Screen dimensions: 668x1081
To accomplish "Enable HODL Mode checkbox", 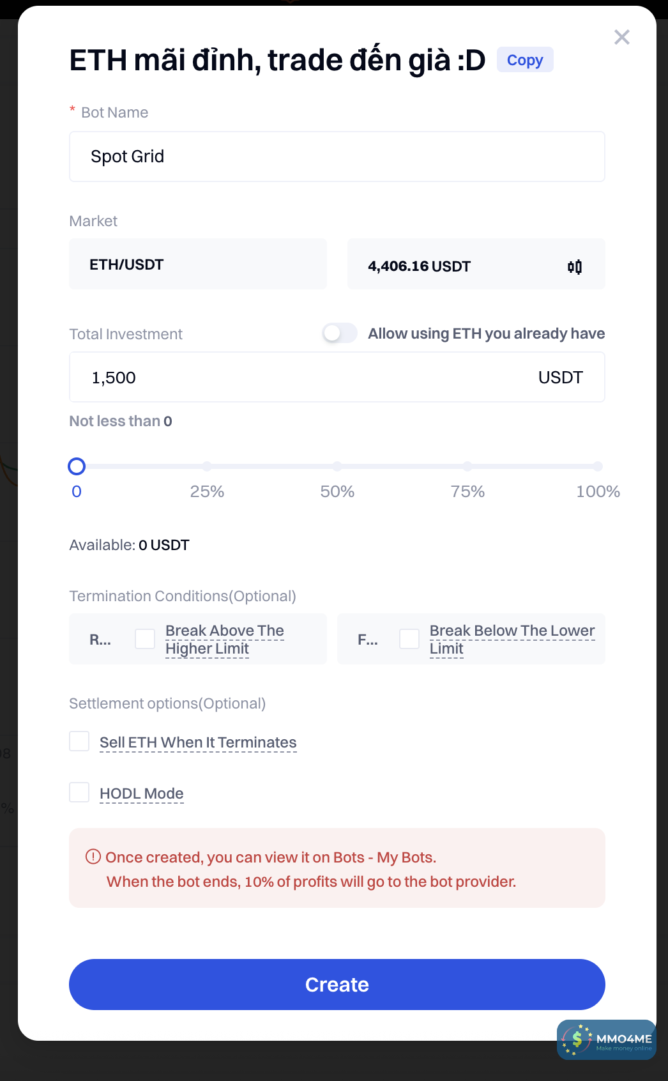I will [x=79, y=793].
